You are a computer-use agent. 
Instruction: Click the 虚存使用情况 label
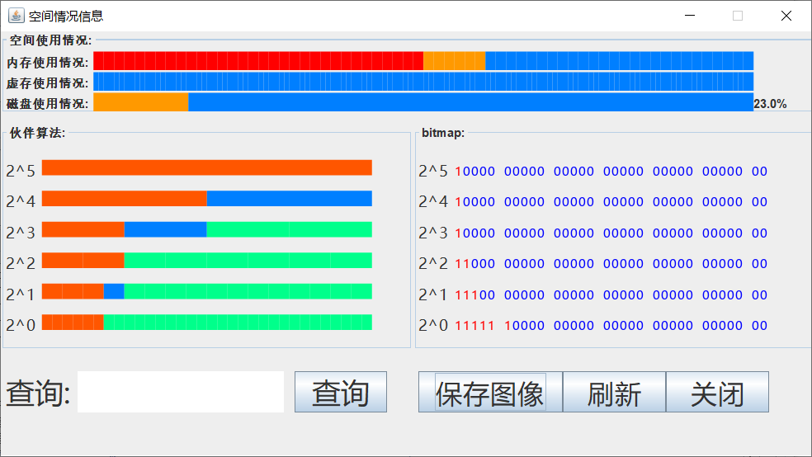point(47,82)
